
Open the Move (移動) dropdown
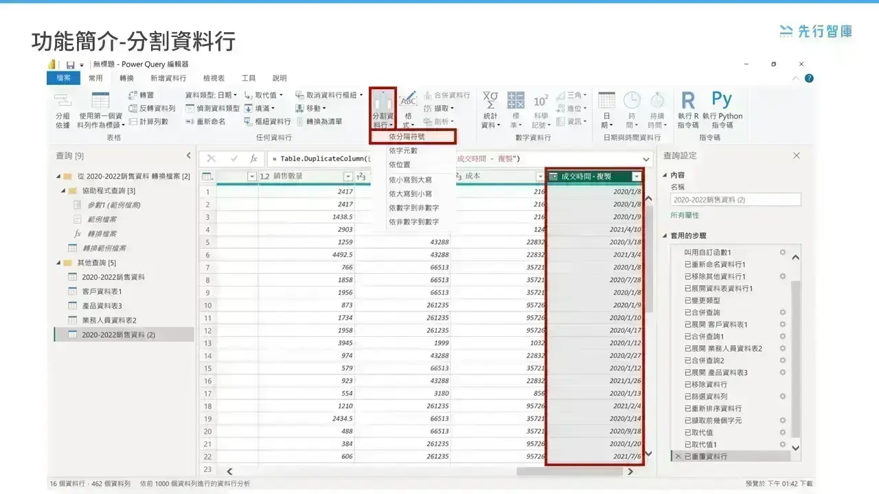(311, 108)
